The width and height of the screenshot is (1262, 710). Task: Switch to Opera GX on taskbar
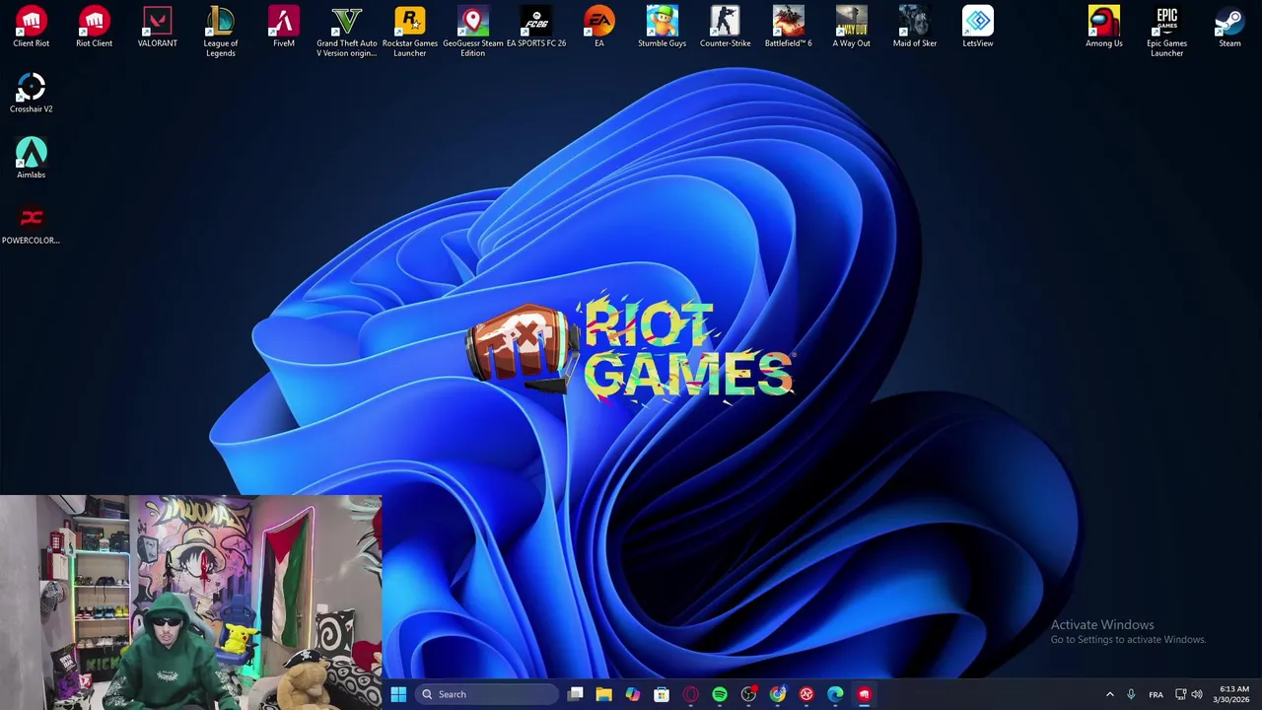click(x=690, y=694)
